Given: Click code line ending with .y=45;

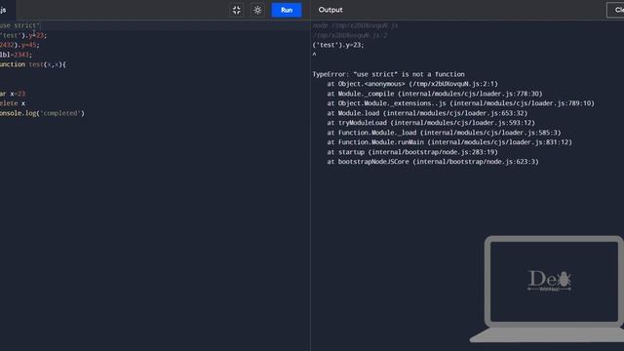Looking at the screenshot, I should pos(19,45).
